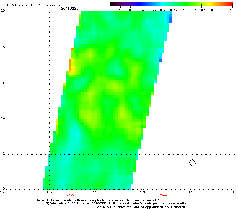Click the colorbar label 0.0

[x=222, y=10]
